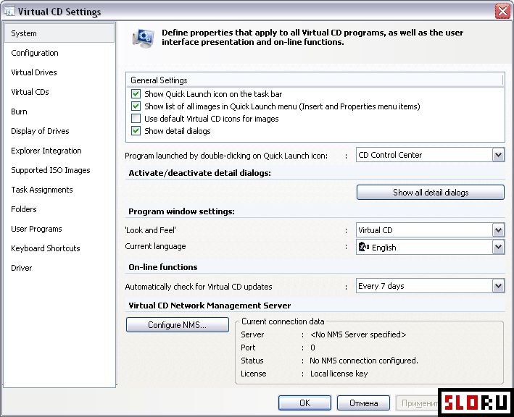Image resolution: width=514 pixels, height=417 pixels.
Task: Click the 'Activate/deactivate detail dialogs:' heading
Action: (x=199, y=173)
